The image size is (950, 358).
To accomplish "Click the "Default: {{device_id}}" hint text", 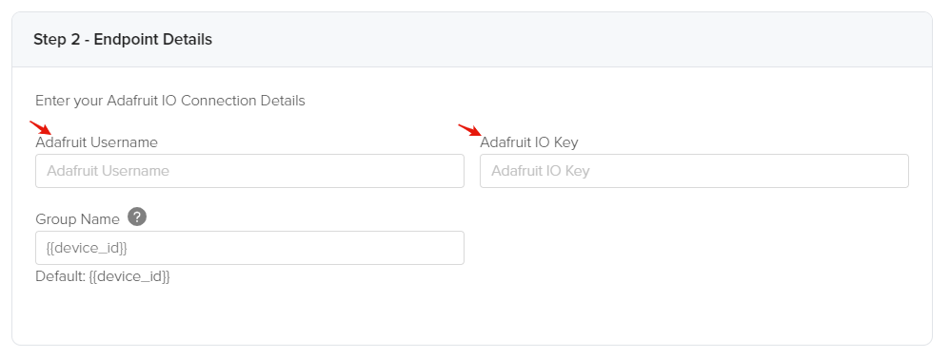I will (103, 276).
